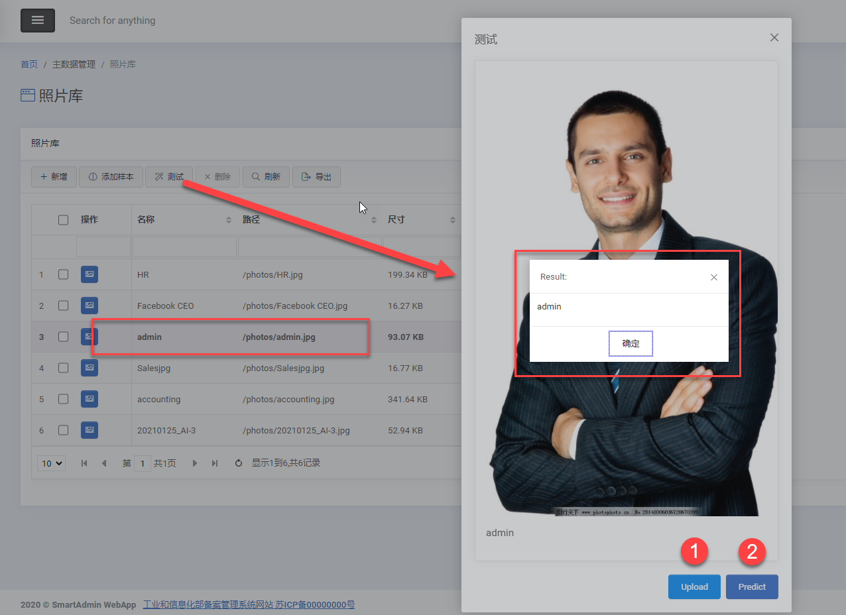This screenshot has height=615, width=846.
Task: Click the Search for anything field
Action: coord(113,21)
